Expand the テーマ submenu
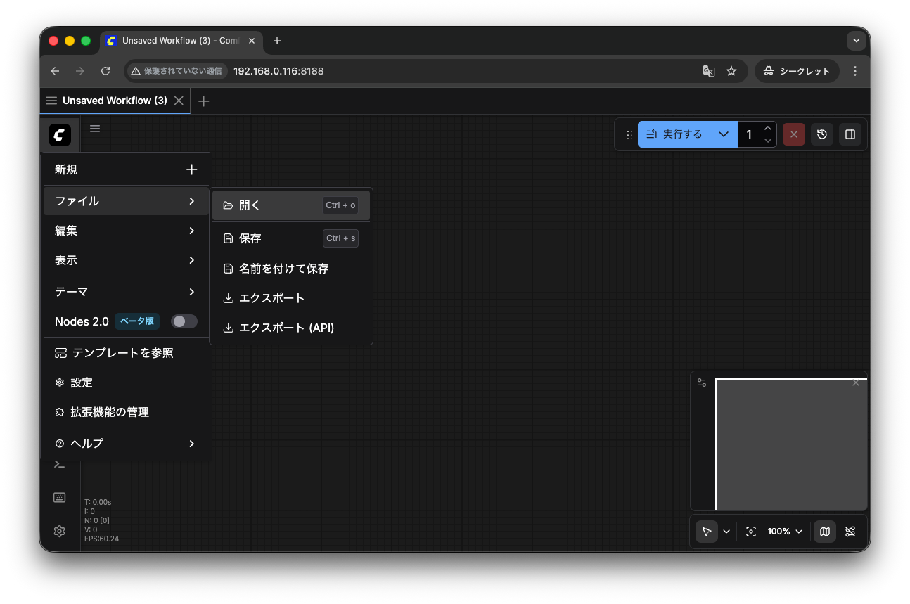Image resolution: width=910 pixels, height=604 pixels. point(127,292)
